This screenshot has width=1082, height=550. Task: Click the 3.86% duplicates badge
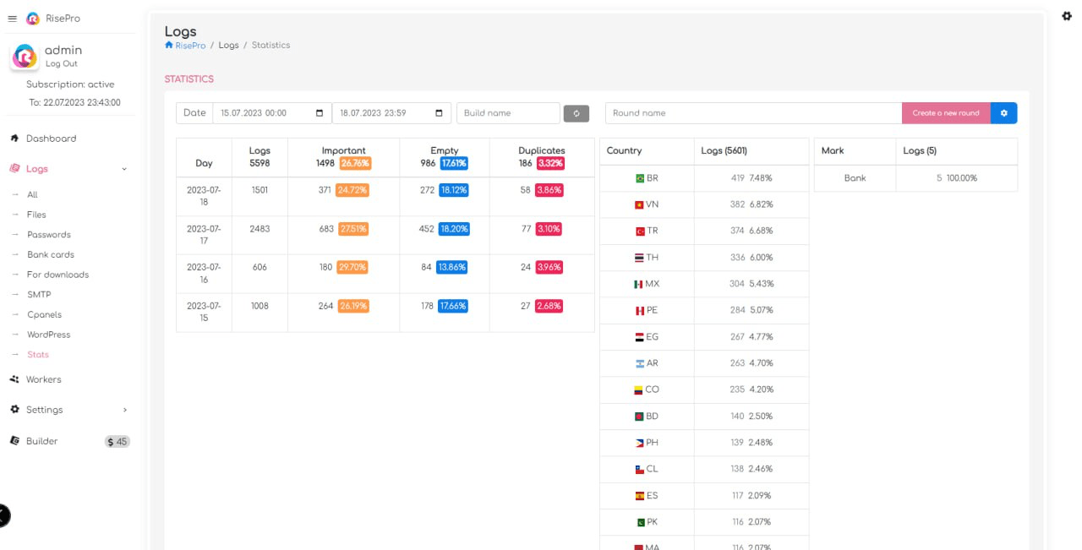[549, 190]
